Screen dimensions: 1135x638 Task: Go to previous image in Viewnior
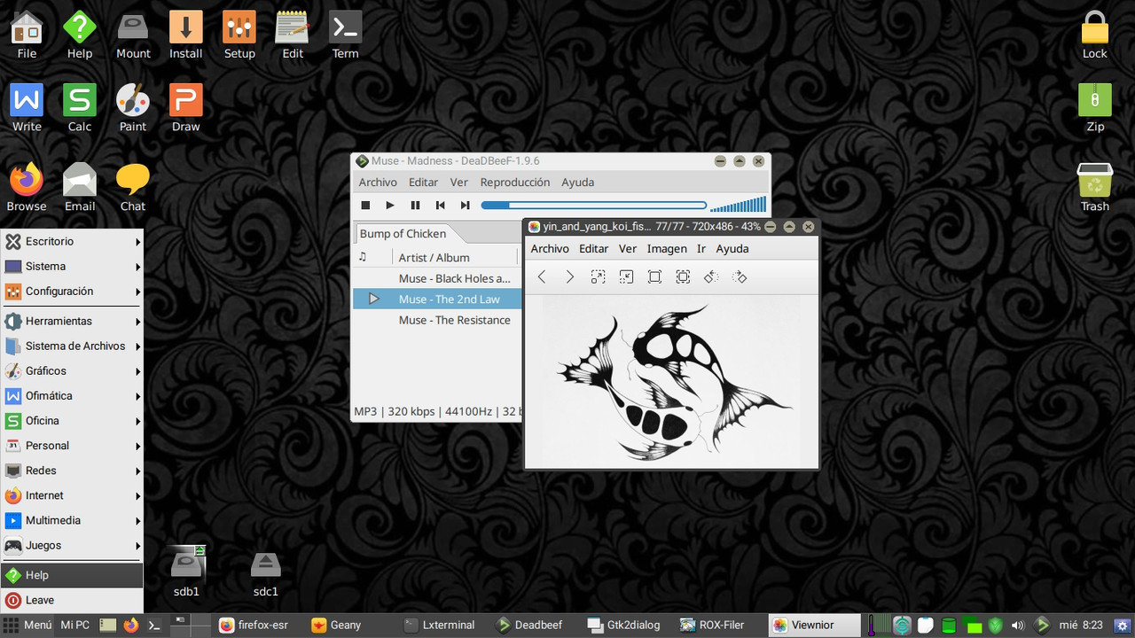coord(542,277)
